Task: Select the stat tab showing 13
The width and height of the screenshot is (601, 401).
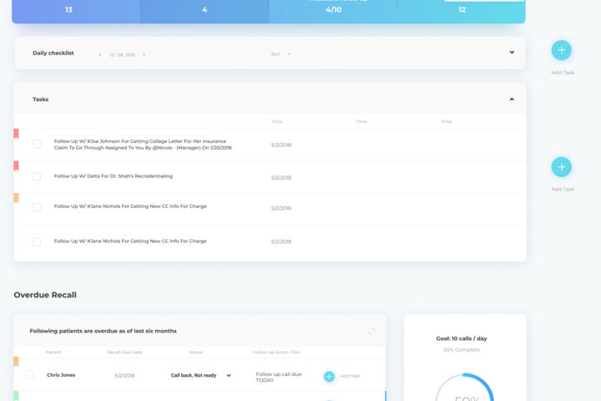Action: 76,10
